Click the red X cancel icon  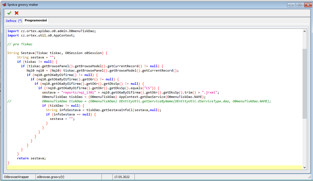point(17,13)
